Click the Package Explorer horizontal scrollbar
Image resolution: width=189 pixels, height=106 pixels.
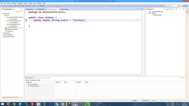tap(11, 97)
